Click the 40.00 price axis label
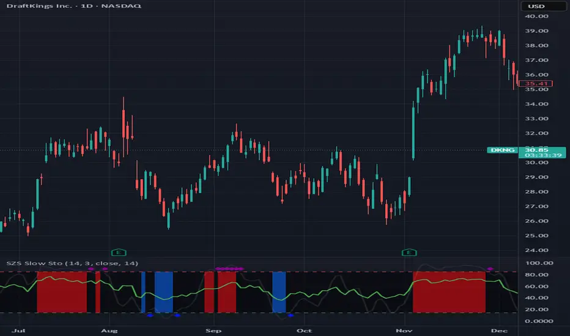570x336 pixels. (536, 16)
